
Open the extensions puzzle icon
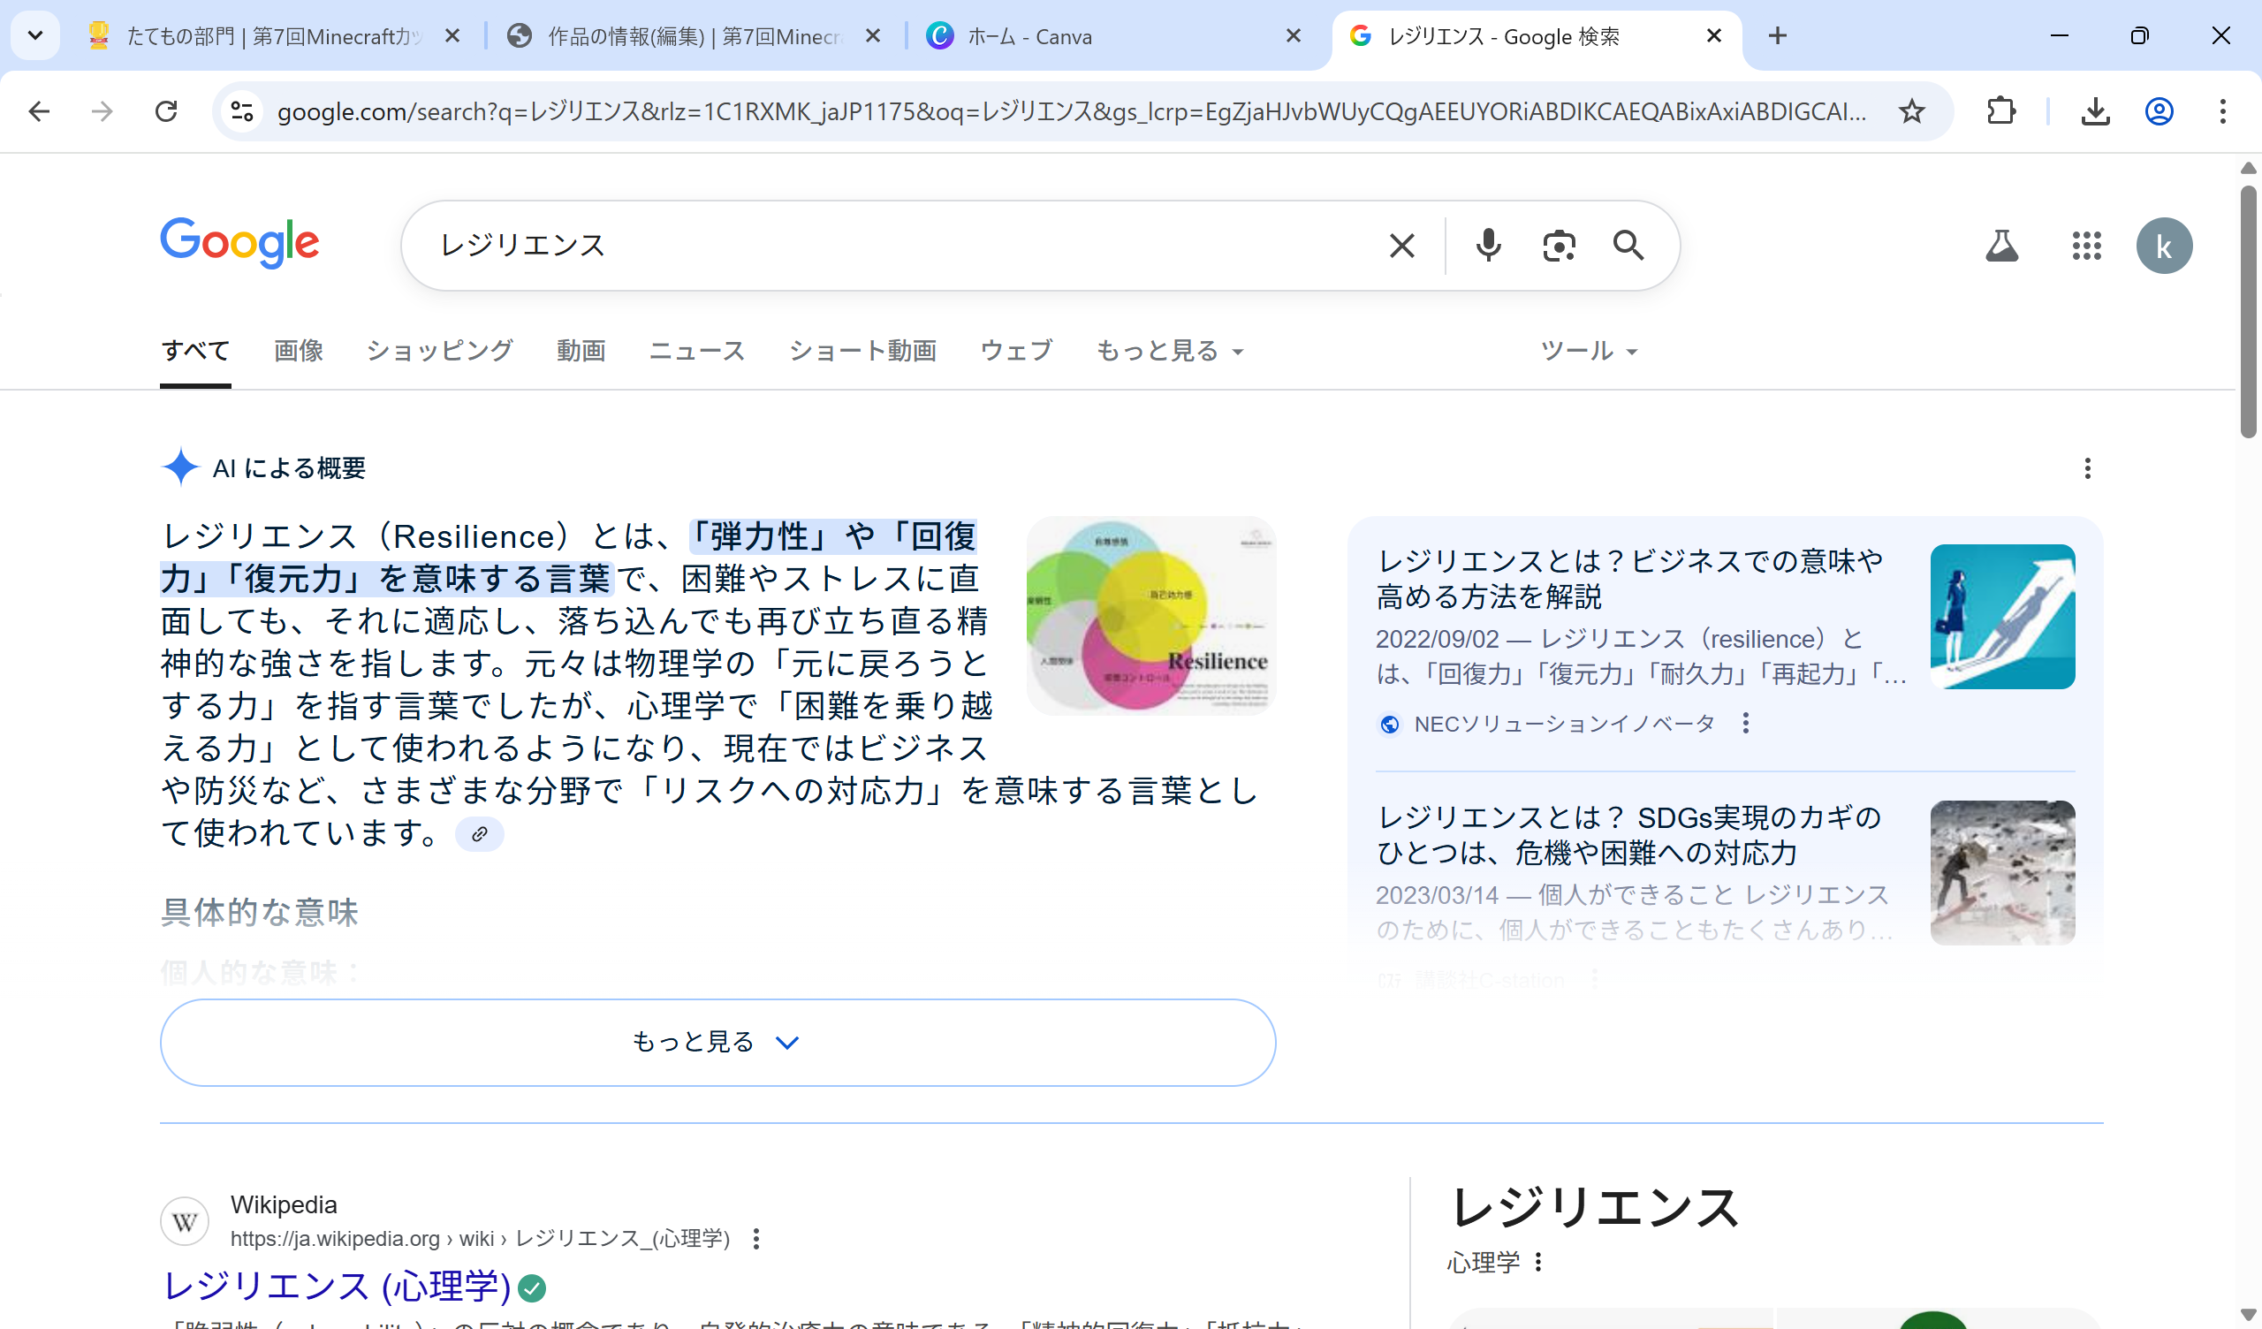[x=2001, y=111]
